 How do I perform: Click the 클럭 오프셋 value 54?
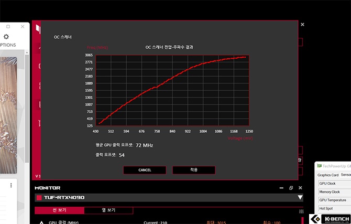point(122,155)
